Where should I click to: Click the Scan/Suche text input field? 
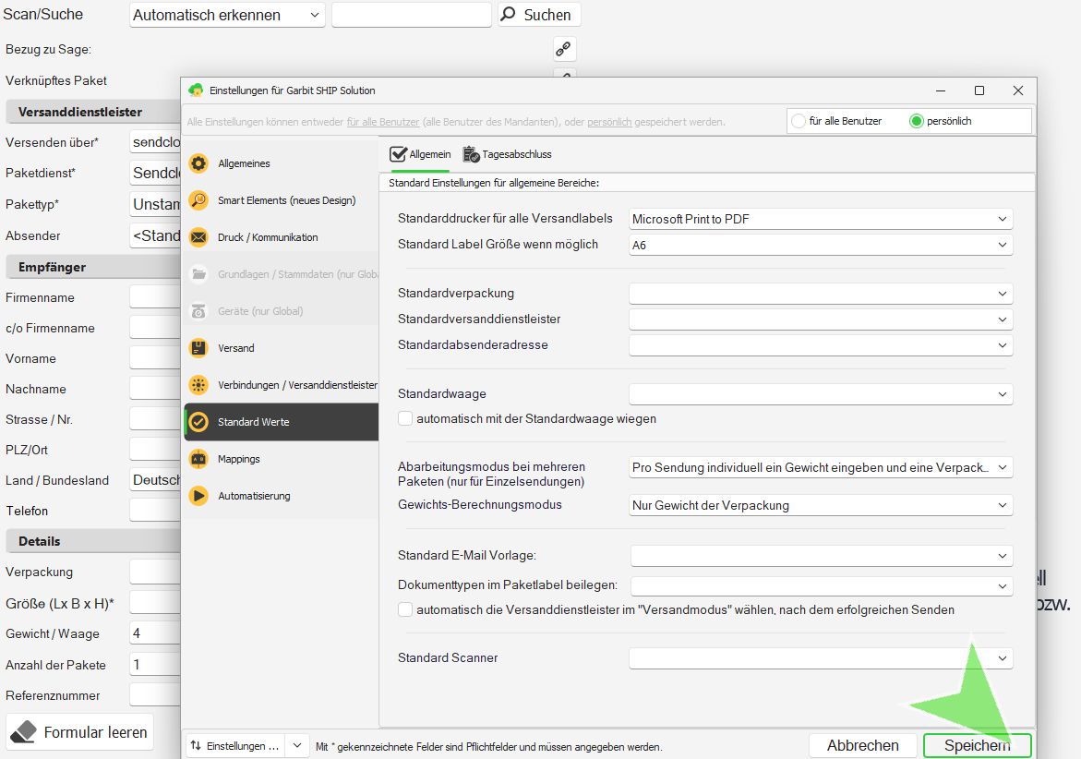click(x=412, y=15)
